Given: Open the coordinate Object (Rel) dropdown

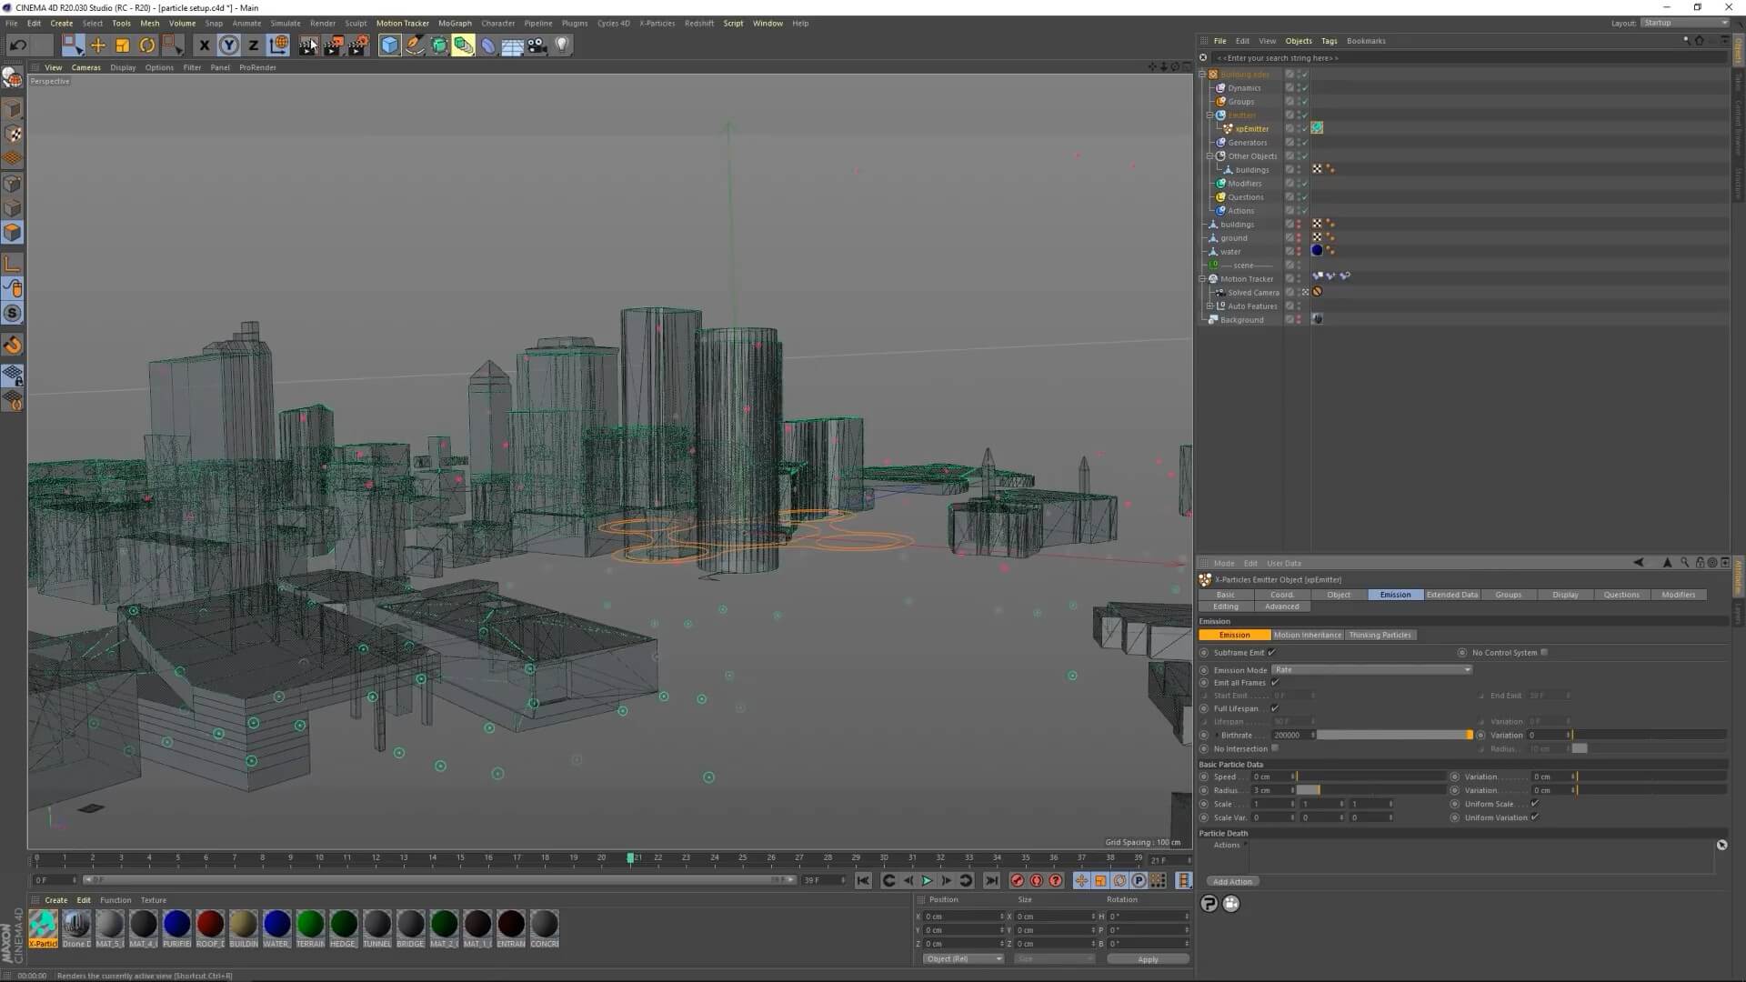Looking at the screenshot, I should [x=962, y=959].
